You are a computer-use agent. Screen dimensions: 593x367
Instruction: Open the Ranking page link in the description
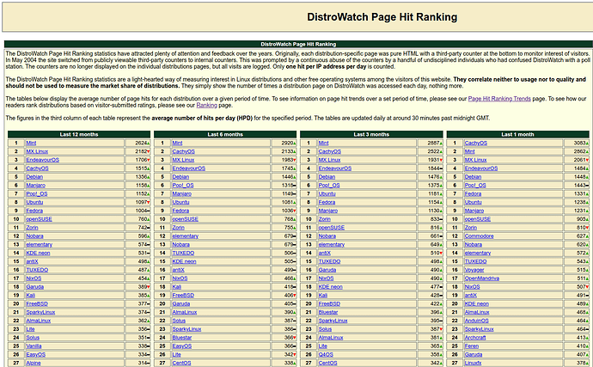[206, 105]
